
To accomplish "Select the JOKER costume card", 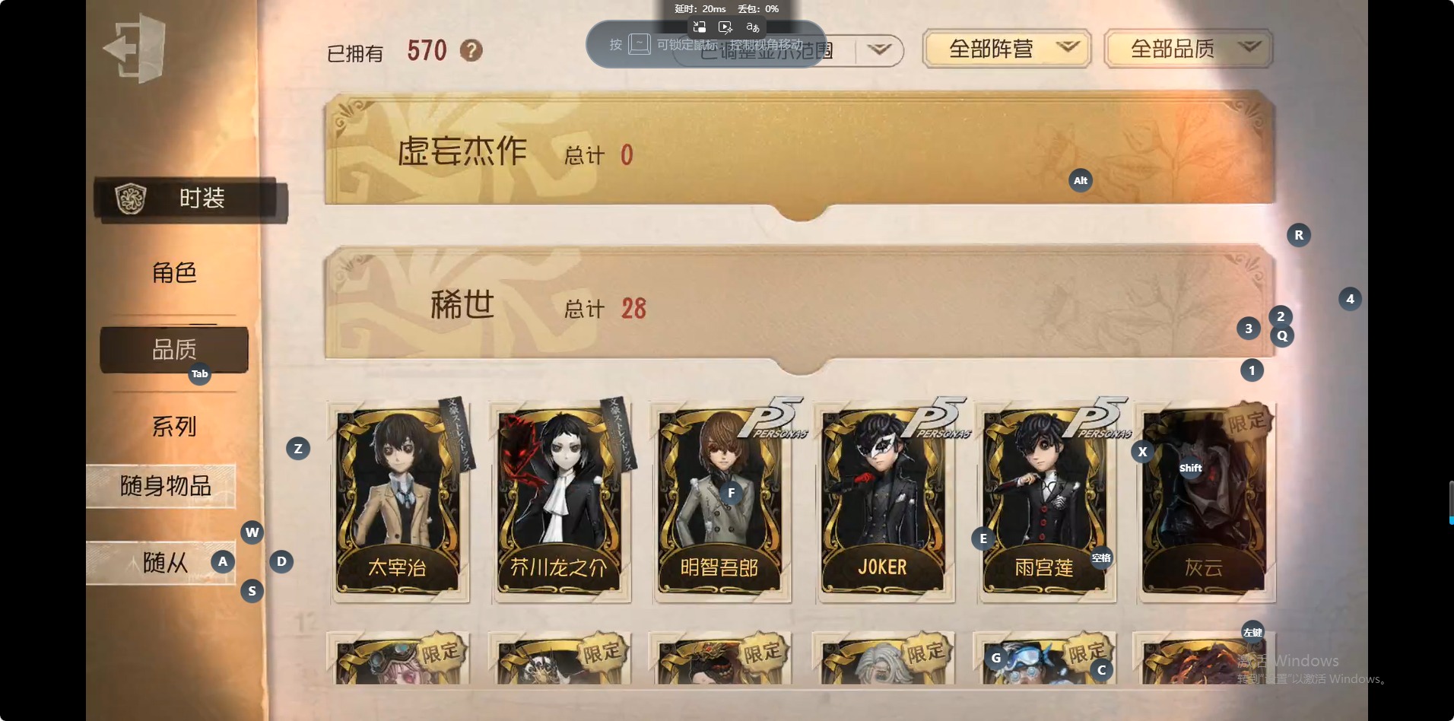I will pyautogui.click(x=884, y=502).
